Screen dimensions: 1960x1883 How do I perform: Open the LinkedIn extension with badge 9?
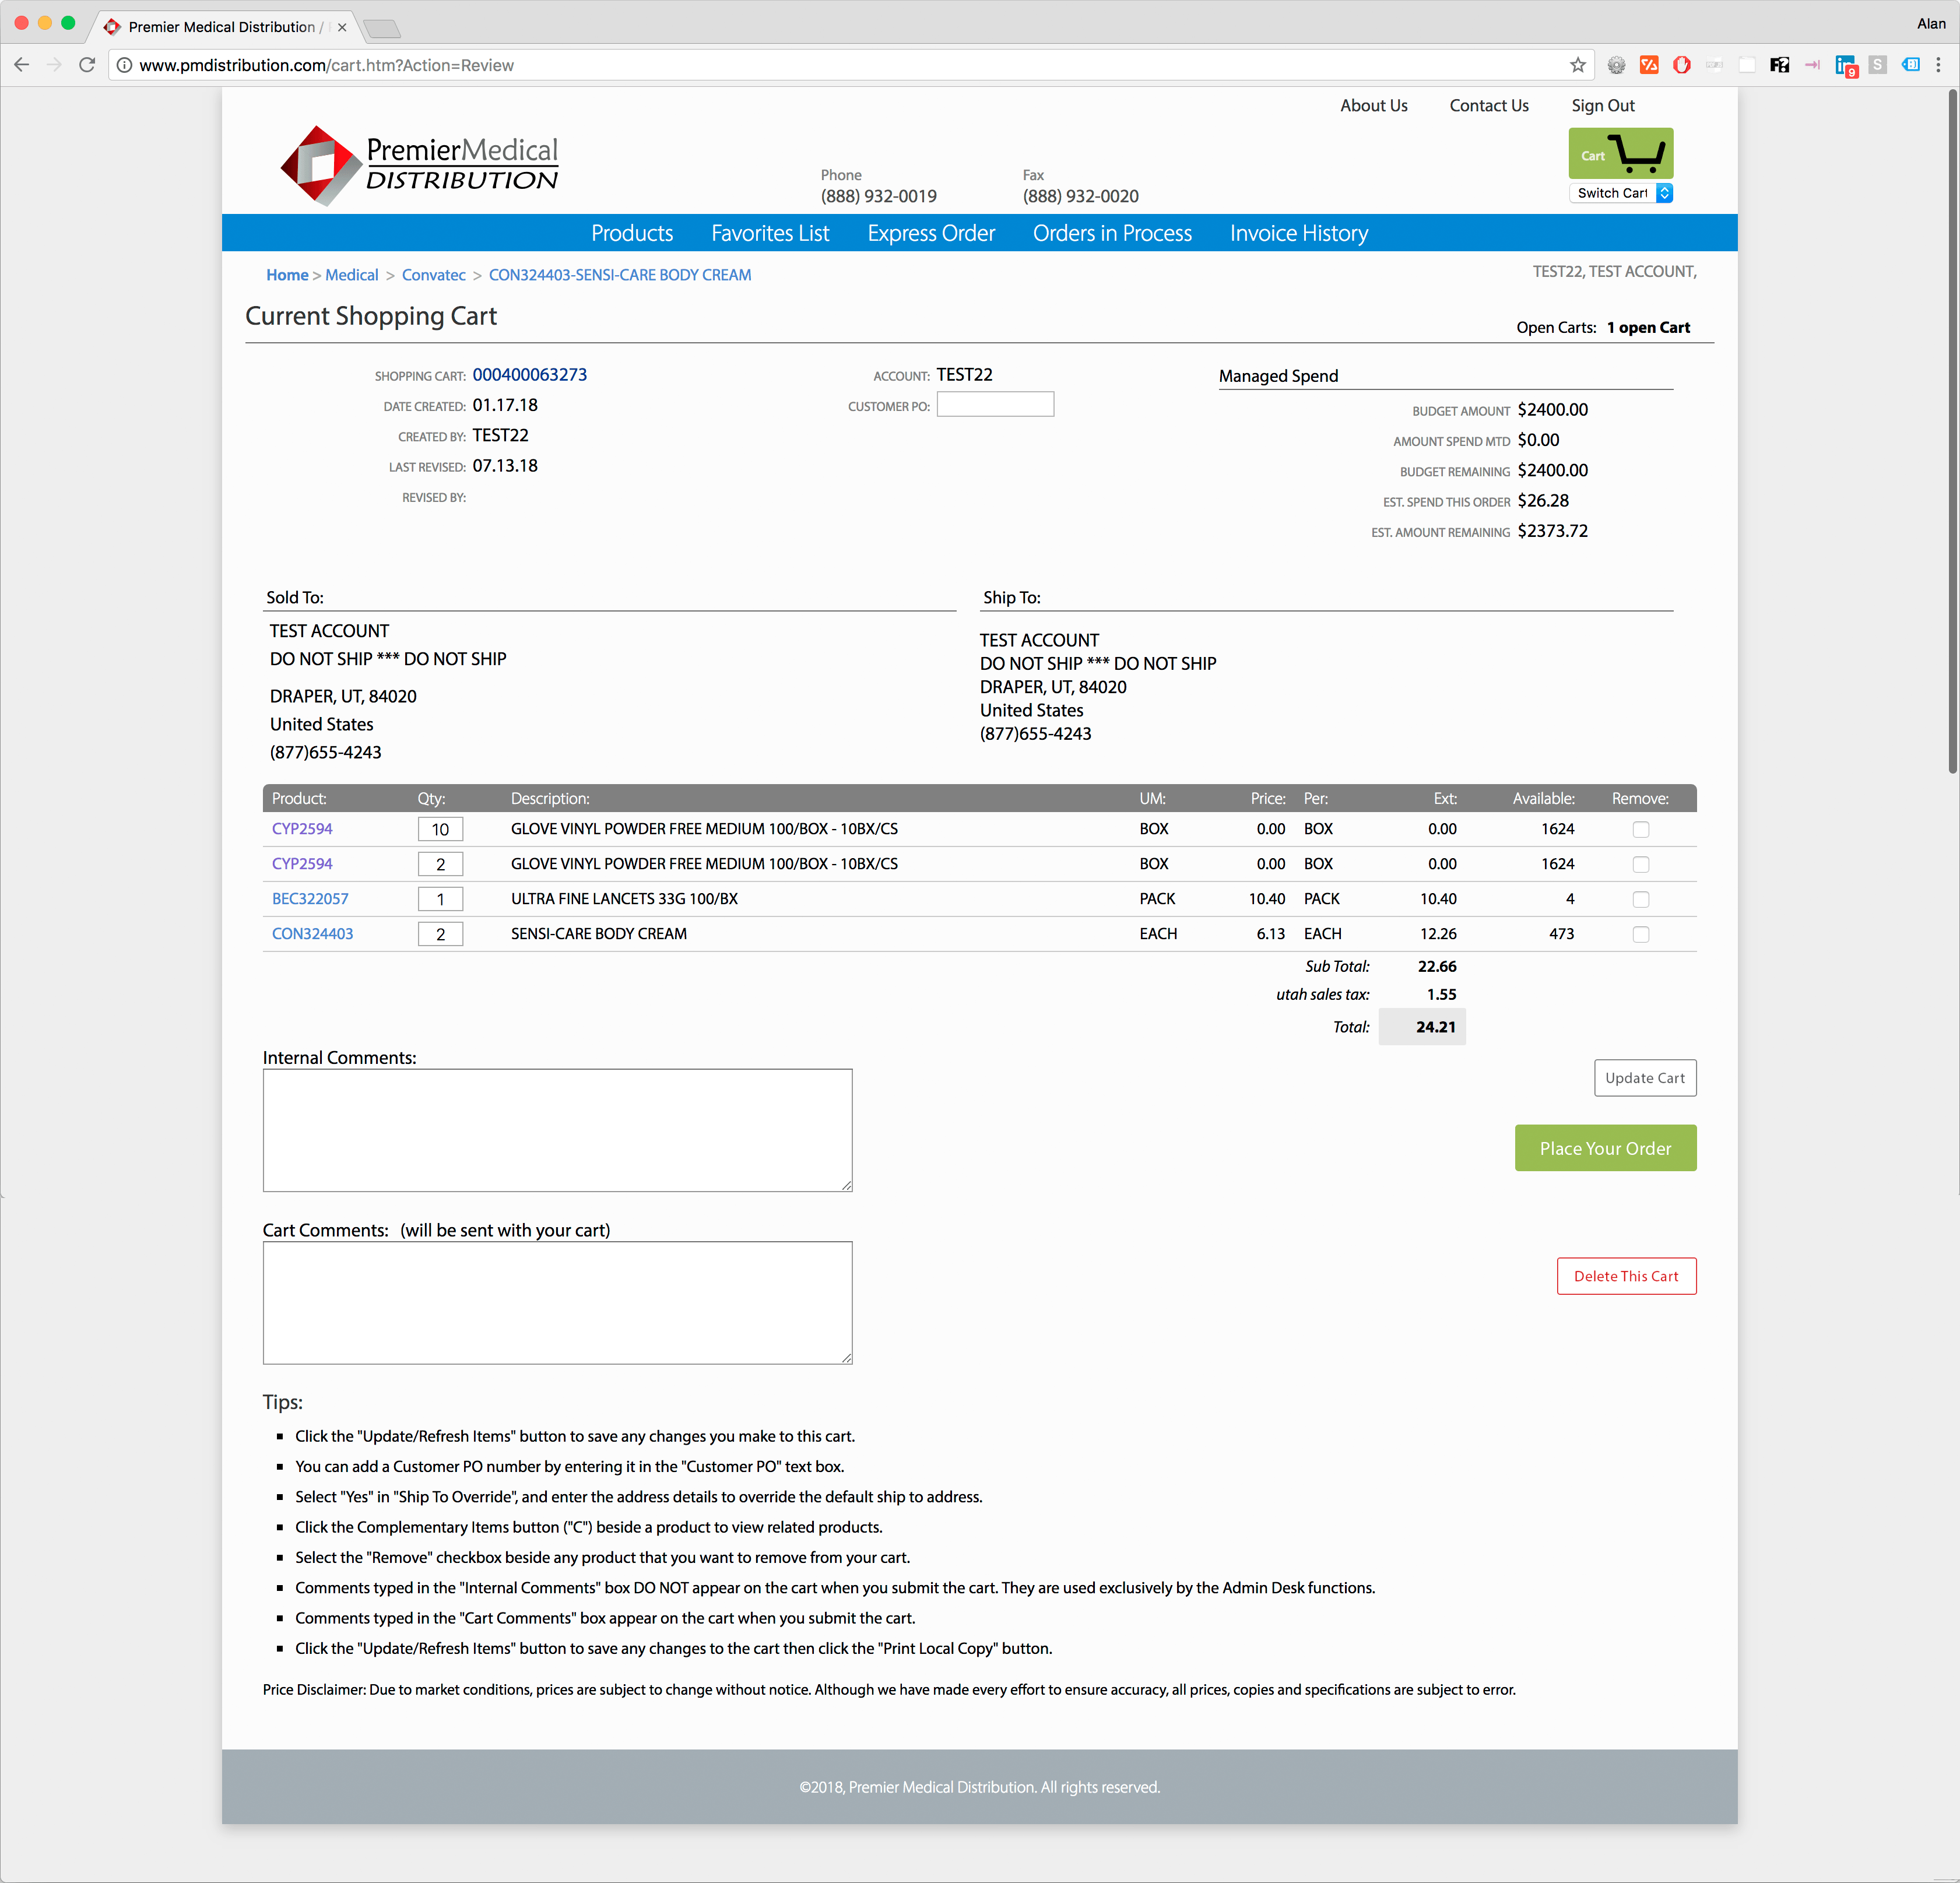(1846, 66)
